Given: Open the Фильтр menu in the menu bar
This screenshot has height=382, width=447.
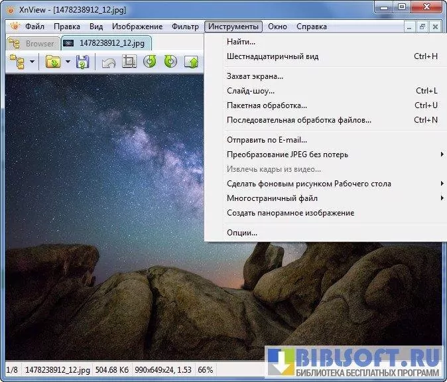Looking at the screenshot, I should pyautogui.click(x=185, y=27).
